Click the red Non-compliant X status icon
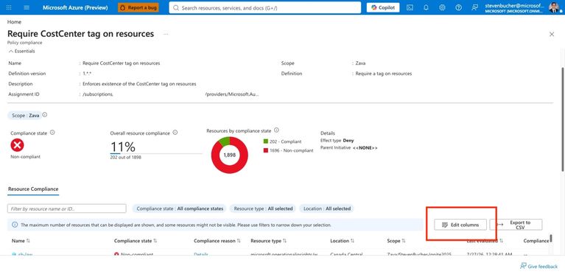Screen dimensions: 565x277 pyautogui.click(x=17, y=145)
